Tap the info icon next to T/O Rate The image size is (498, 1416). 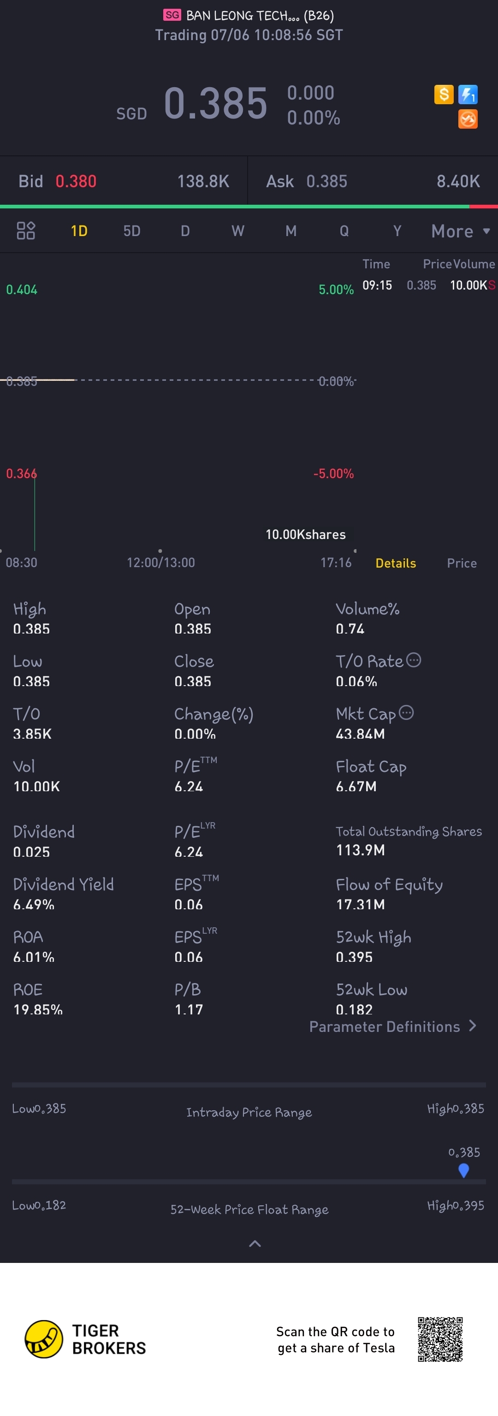pos(414,660)
